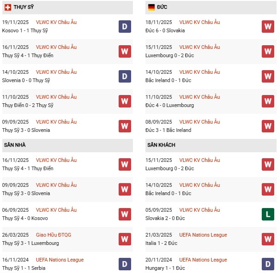Open Giao Hữu ĐTQG link dated 26/03/2025
The height and width of the screenshot is (274, 277).
coord(54,235)
